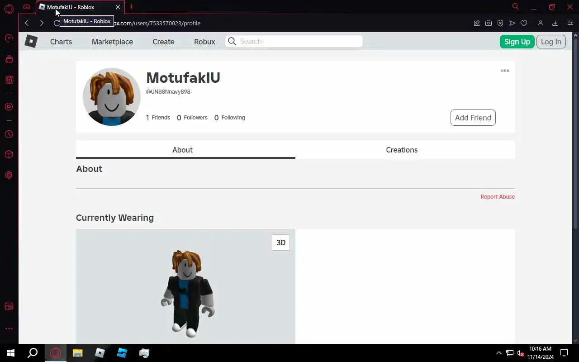This screenshot has width=579, height=362.
Task: Open the network icon in system tray
Action: click(509, 353)
